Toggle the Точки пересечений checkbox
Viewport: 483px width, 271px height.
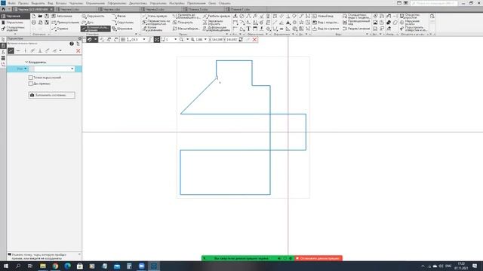pos(30,78)
